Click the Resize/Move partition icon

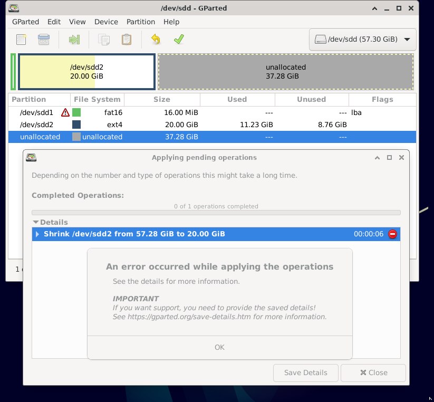tap(74, 40)
